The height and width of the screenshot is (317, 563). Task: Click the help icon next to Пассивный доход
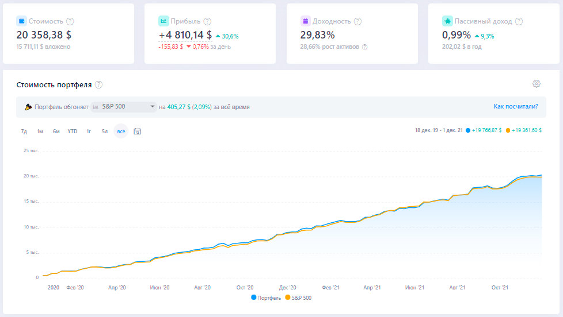[x=519, y=21]
